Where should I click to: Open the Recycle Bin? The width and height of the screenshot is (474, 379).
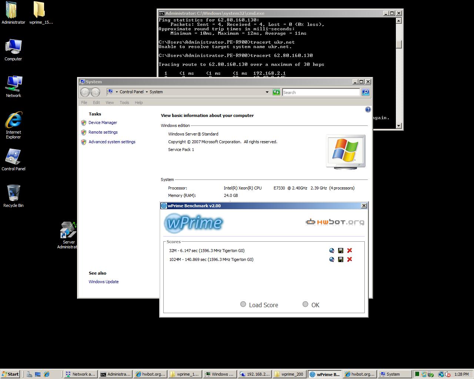point(13,197)
